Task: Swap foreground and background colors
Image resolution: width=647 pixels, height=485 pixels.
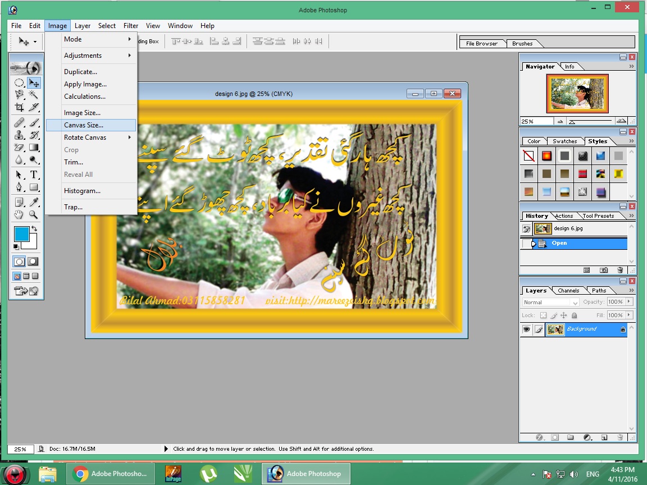Action: coord(34,228)
